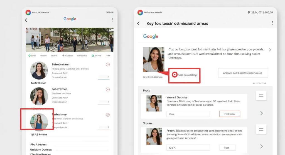The image size is (285, 155).
Task: Click the 'Post' button
Action: coord(228,148)
